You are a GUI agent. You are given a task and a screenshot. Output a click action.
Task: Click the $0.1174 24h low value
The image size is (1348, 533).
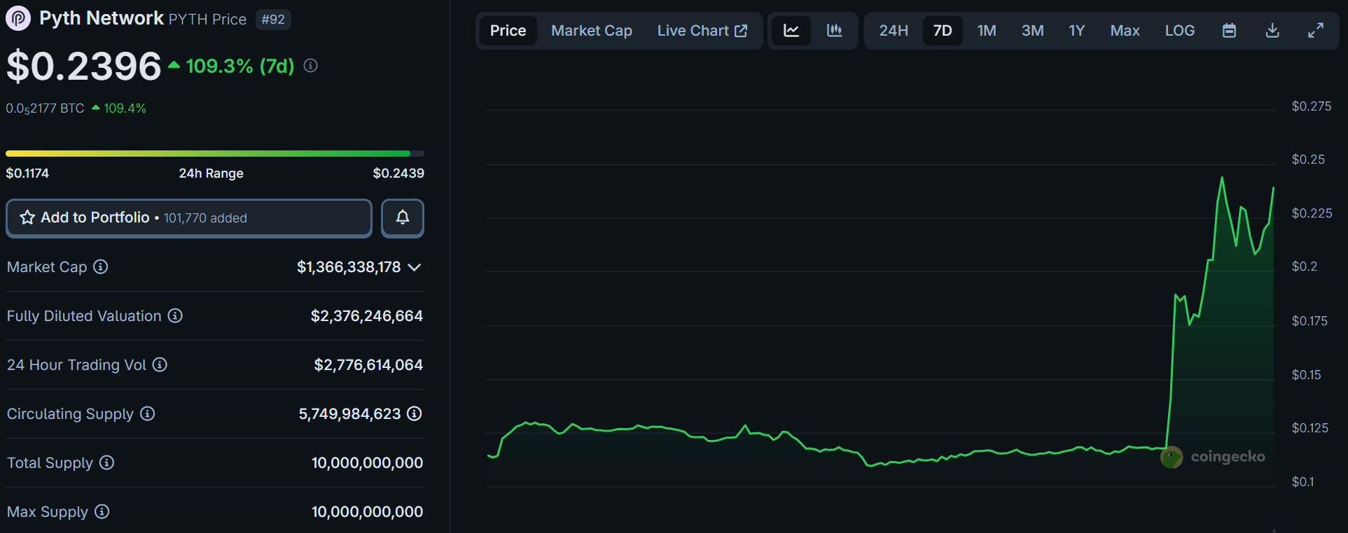27,173
